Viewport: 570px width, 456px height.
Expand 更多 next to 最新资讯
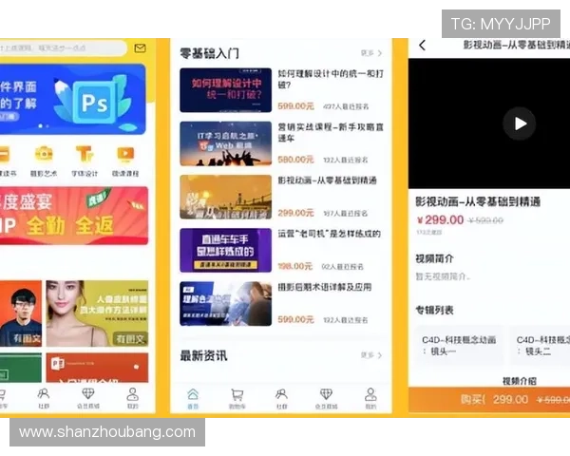[x=371, y=355]
